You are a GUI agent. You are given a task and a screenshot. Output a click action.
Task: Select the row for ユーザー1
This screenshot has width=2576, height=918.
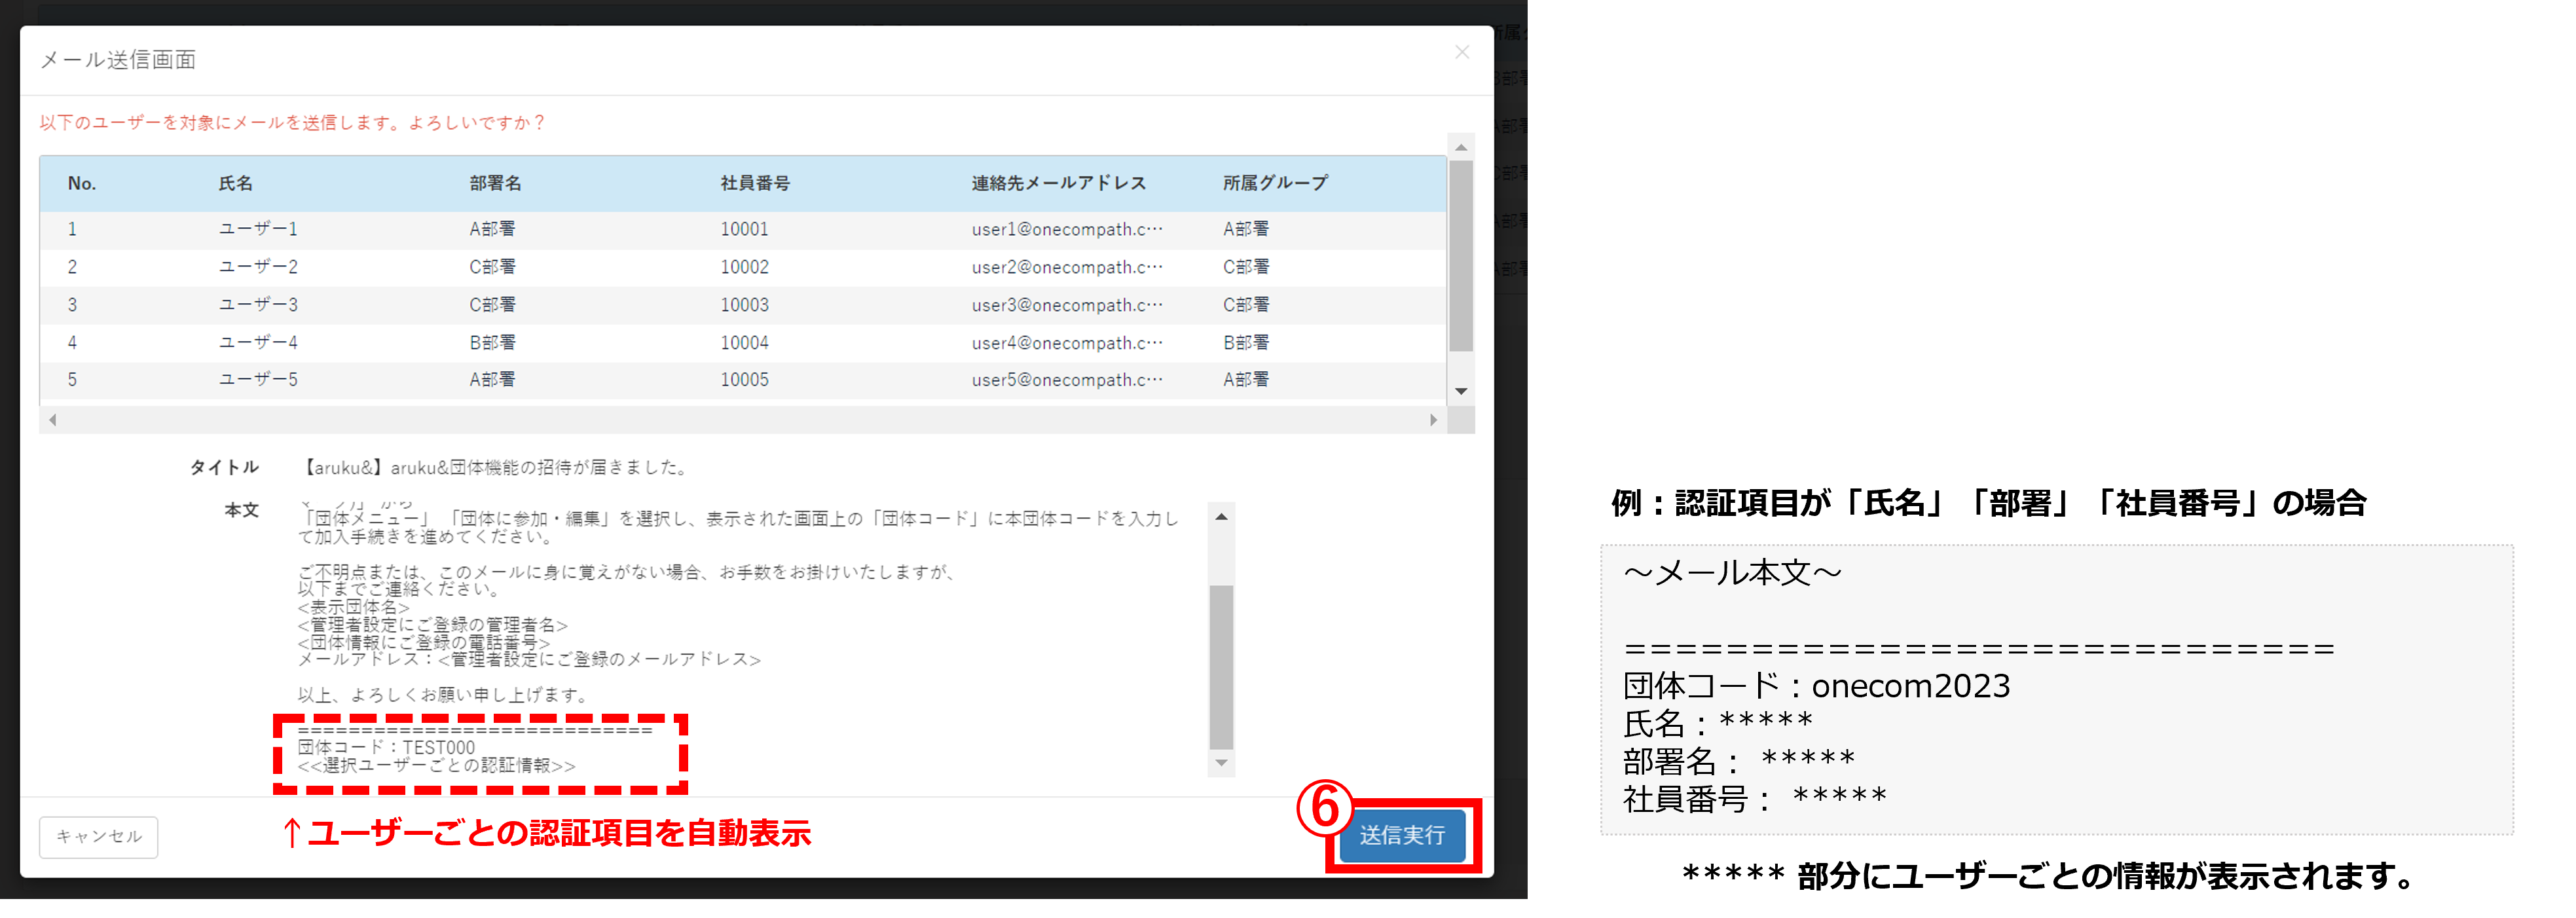[x=258, y=229]
